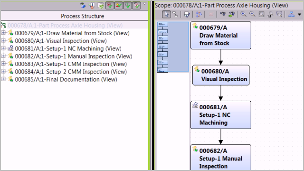Click the NC machining icon in 000681/A tree row

[x=10, y=48]
